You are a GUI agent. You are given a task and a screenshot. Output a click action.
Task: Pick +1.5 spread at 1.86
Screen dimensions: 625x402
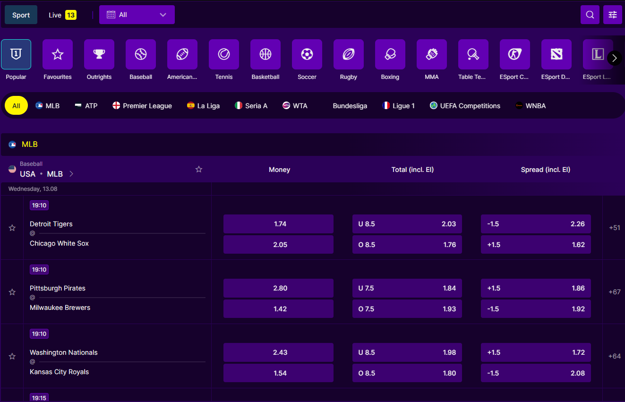click(536, 288)
